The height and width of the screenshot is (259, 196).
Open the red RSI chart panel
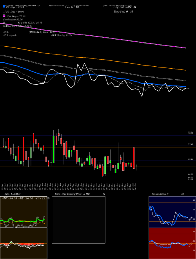coord(172,243)
